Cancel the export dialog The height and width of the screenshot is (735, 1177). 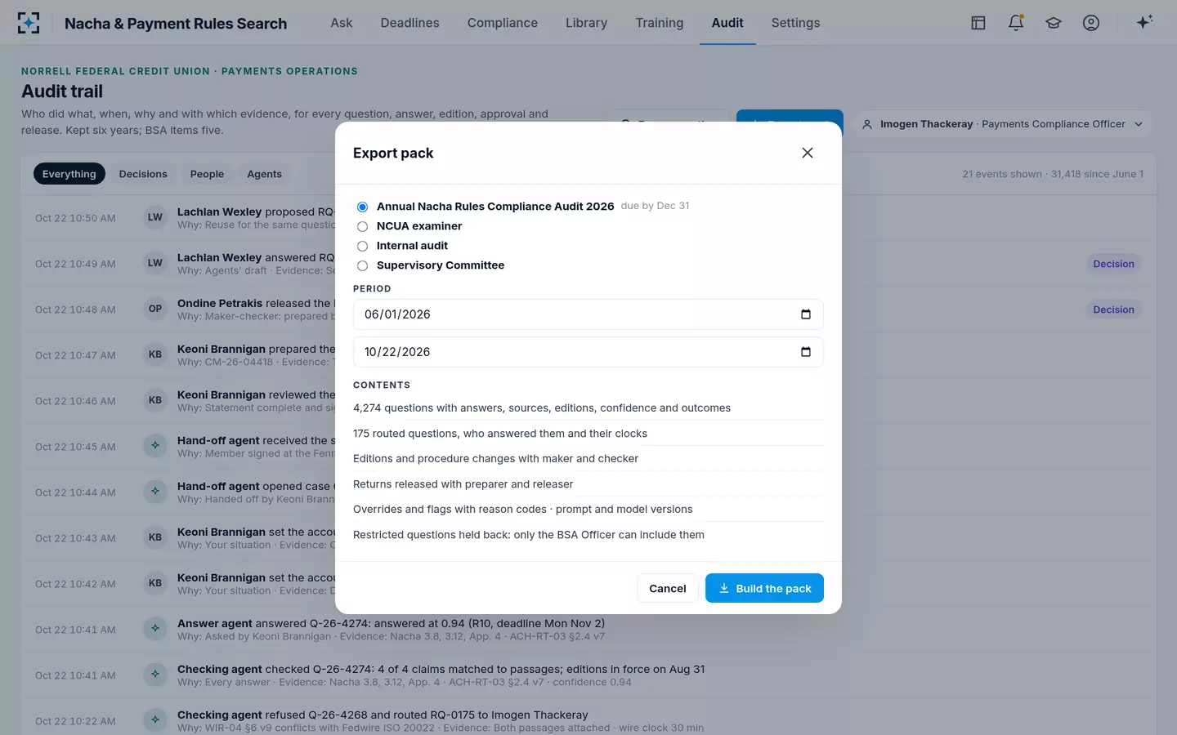pos(668,588)
